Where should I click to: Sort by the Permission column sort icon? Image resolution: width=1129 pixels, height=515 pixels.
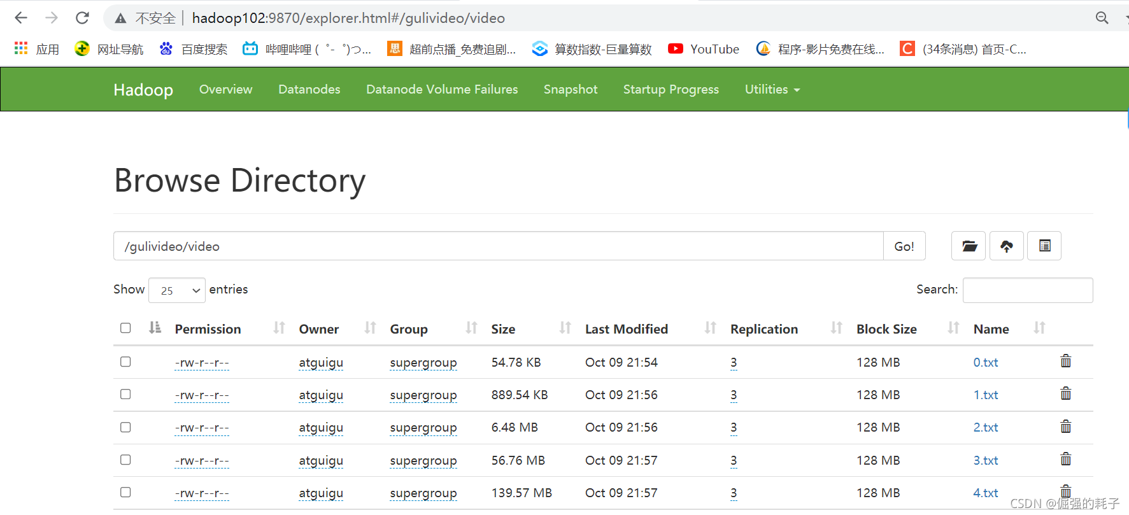(279, 328)
